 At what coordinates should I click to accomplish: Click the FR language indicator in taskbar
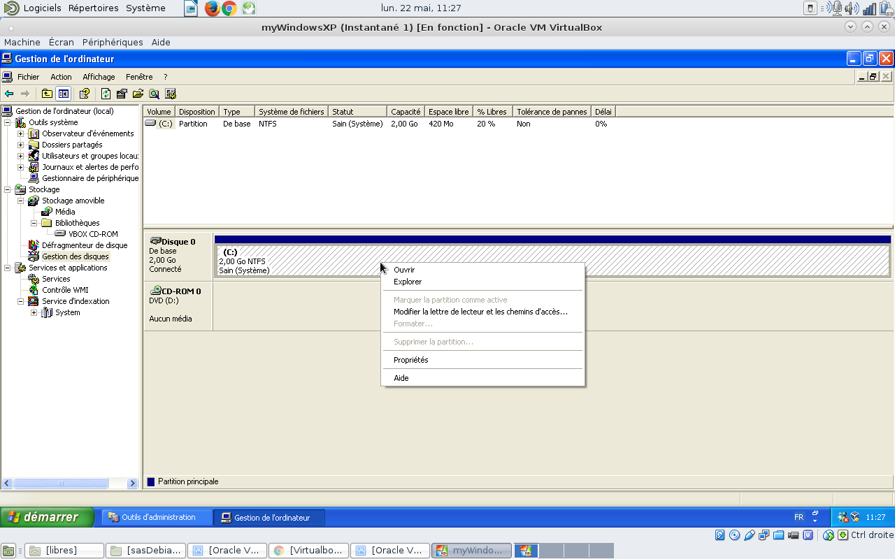coord(799,518)
